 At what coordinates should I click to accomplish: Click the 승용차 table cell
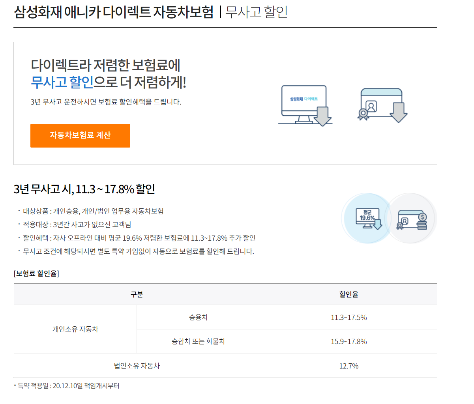(x=198, y=317)
